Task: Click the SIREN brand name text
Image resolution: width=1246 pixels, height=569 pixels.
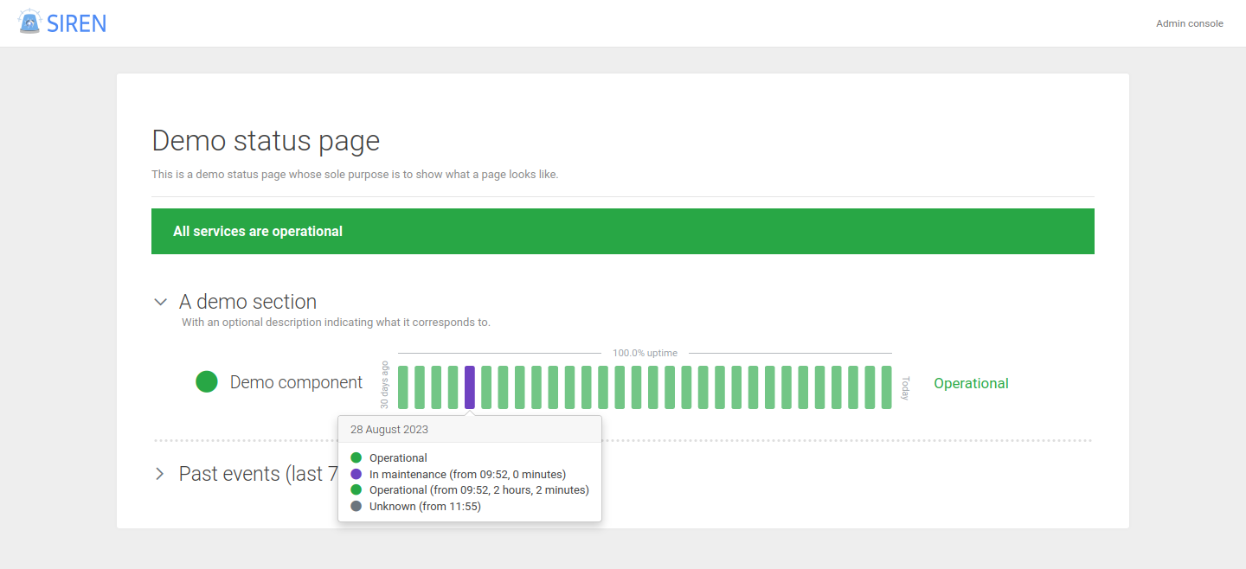Action: point(77,23)
